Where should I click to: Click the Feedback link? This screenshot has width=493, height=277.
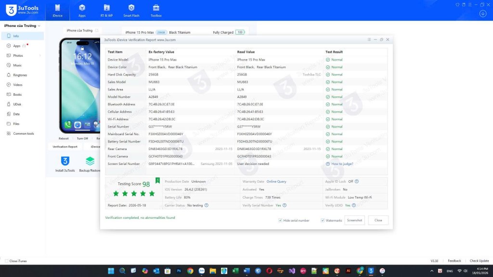[454, 261]
